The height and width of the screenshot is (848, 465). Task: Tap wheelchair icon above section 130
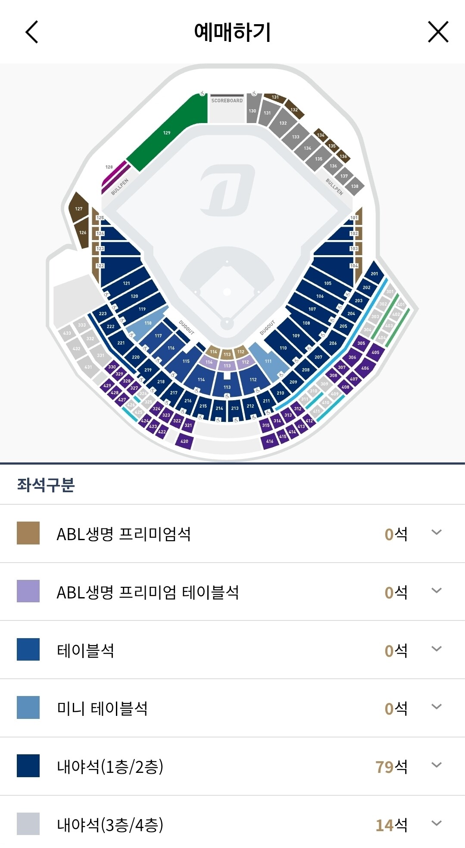[x=254, y=93]
